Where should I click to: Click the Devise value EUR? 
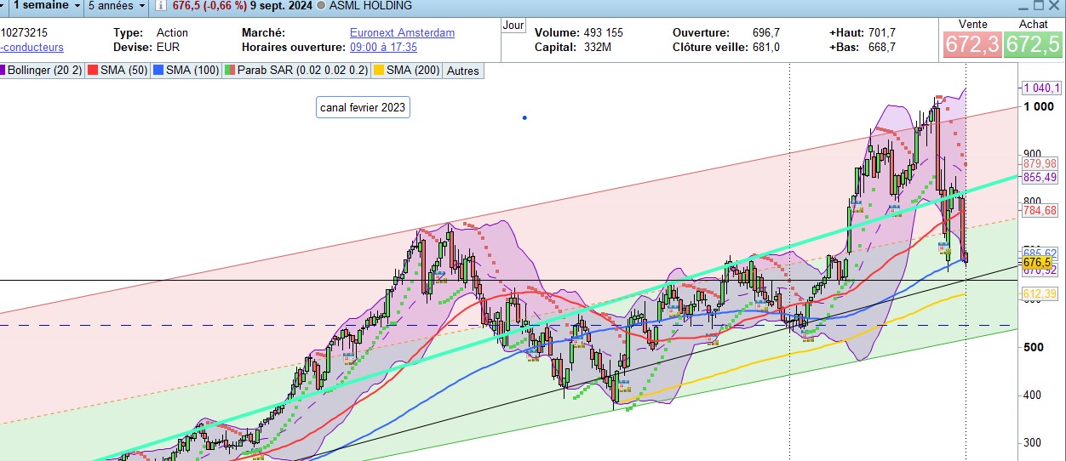[168, 47]
